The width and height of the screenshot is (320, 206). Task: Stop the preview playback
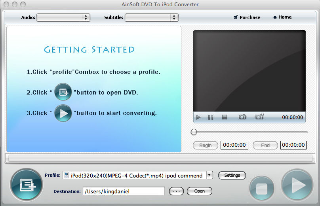tap(225, 117)
